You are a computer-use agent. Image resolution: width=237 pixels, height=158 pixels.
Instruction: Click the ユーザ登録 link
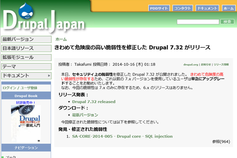(x=29, y=88)
